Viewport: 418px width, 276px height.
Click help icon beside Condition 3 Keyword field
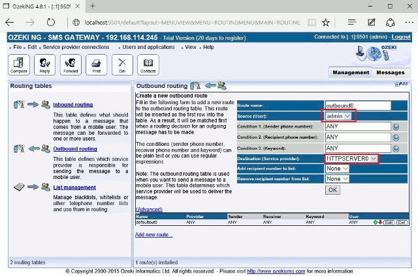pyautogui.click(x=396, y=148)
